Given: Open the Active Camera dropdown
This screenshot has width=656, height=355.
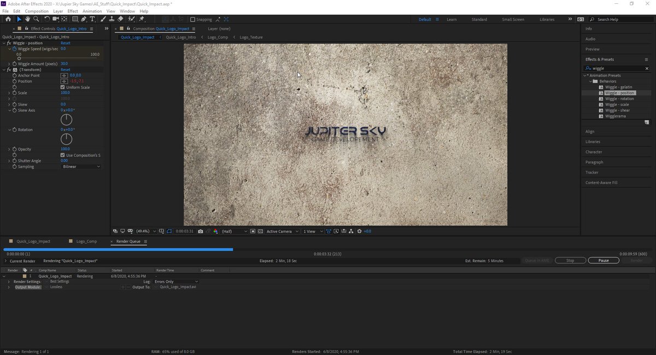Looking at the screenshot, I should click(x=280, y=231).
